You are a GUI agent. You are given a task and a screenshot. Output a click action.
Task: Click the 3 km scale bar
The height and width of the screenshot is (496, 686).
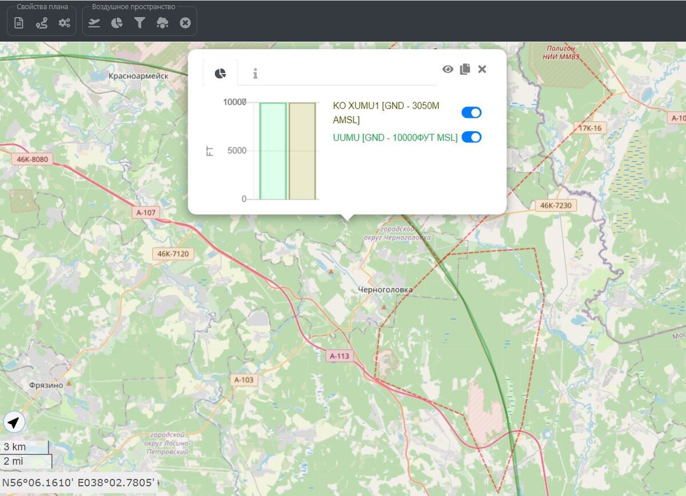pos(25,447)
